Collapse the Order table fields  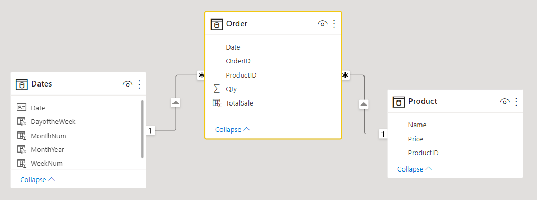coord(233,129)
